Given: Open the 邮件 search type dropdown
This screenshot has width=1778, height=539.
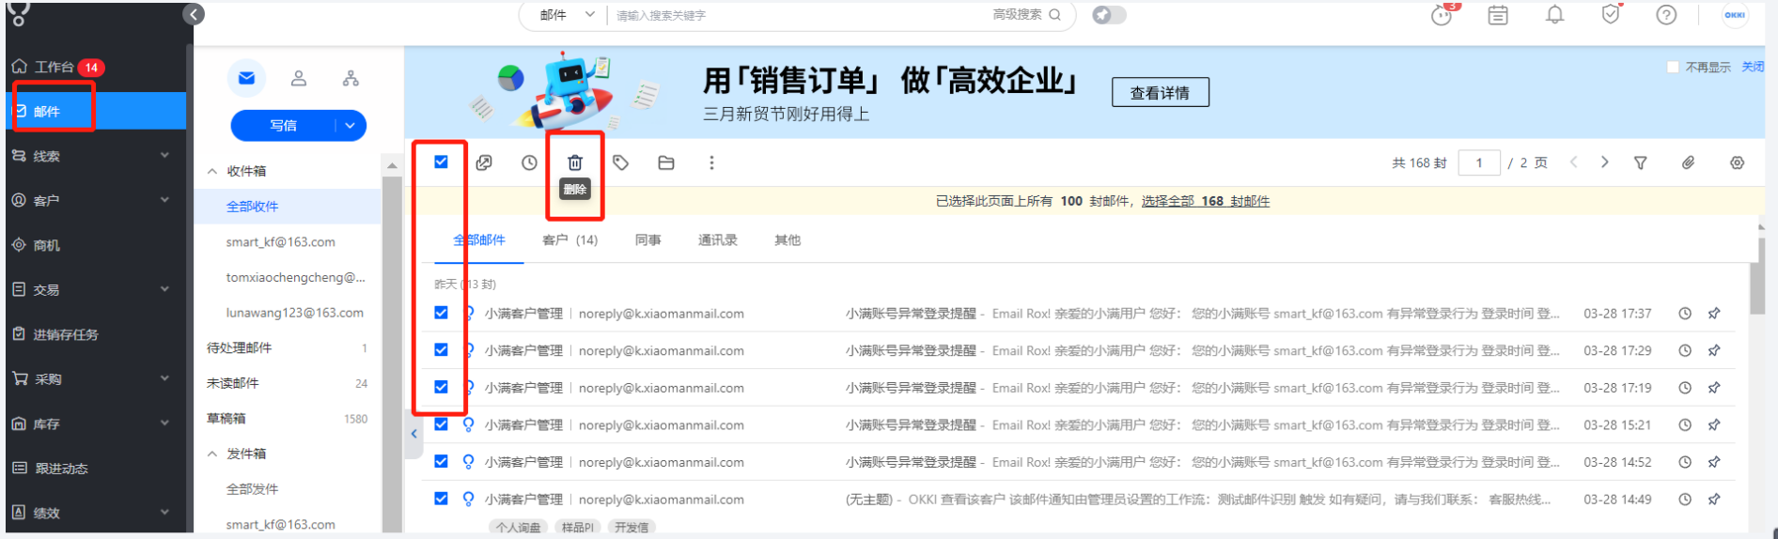Looking at the screenshot, I should [x=568, y=15].
